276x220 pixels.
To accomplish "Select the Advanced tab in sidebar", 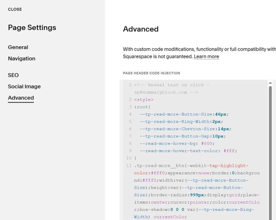I will [21, 98].
